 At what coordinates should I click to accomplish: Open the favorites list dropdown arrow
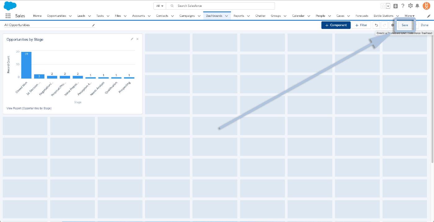click(x=388, y=6)
